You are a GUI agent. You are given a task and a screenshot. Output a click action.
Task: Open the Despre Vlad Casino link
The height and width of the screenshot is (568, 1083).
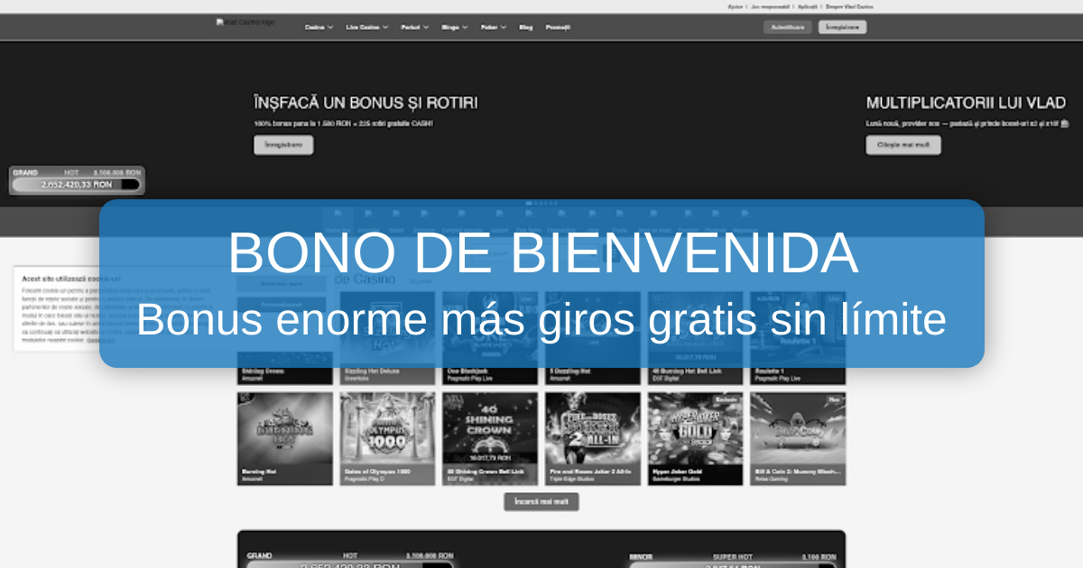click(x=848, y=6)
